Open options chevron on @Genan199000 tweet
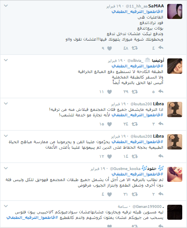Image resolution: width=187 pixels, height=228 pixels. [x=6, y=206]
